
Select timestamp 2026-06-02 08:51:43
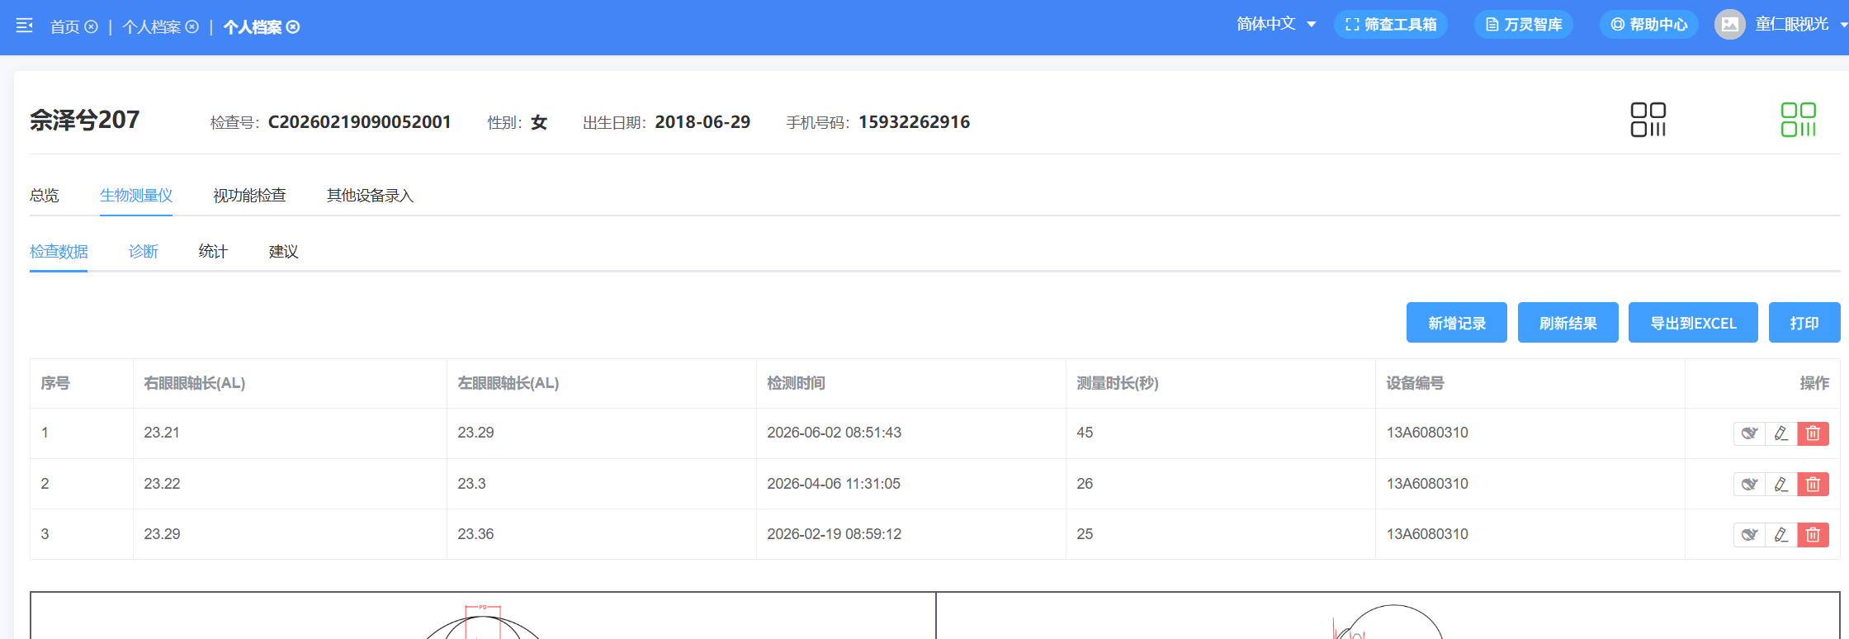(835, 433)
